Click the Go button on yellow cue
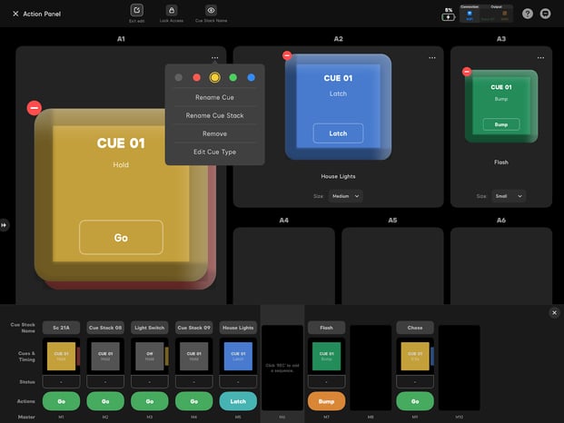This screenshot has width=564, height=423. [x=121, y=238]
